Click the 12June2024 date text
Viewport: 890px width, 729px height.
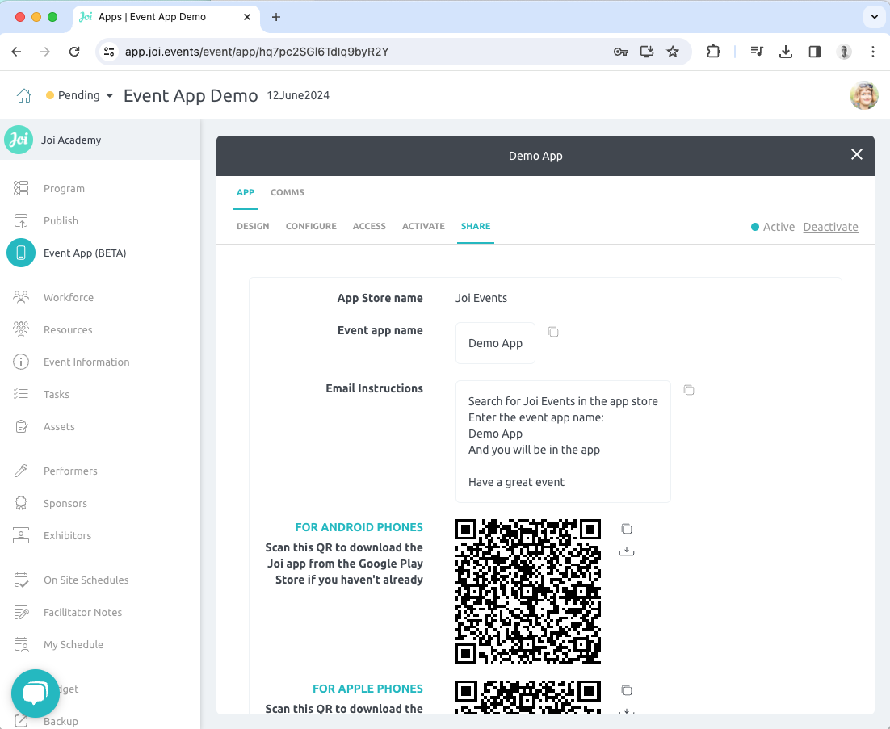tap(298, 95)
